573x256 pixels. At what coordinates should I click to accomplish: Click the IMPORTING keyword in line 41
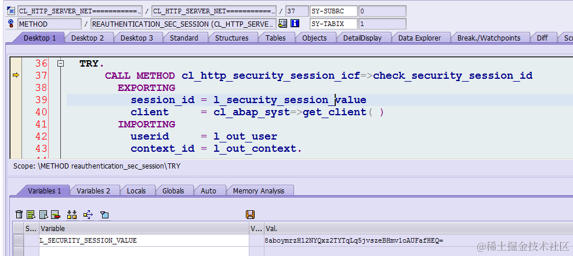(x=147, y=124)
